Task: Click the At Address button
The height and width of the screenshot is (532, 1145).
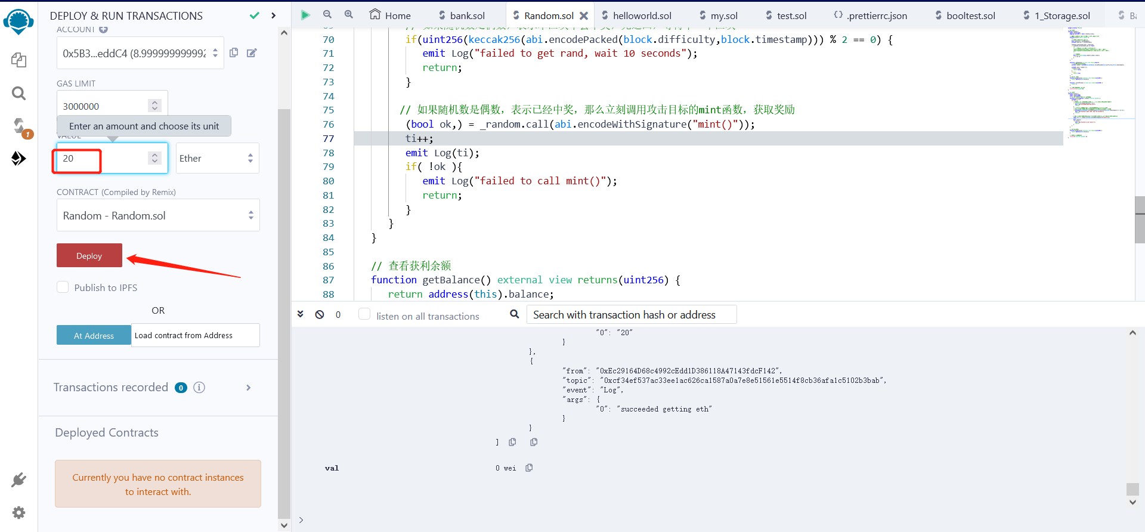Action: pos(94,335)
